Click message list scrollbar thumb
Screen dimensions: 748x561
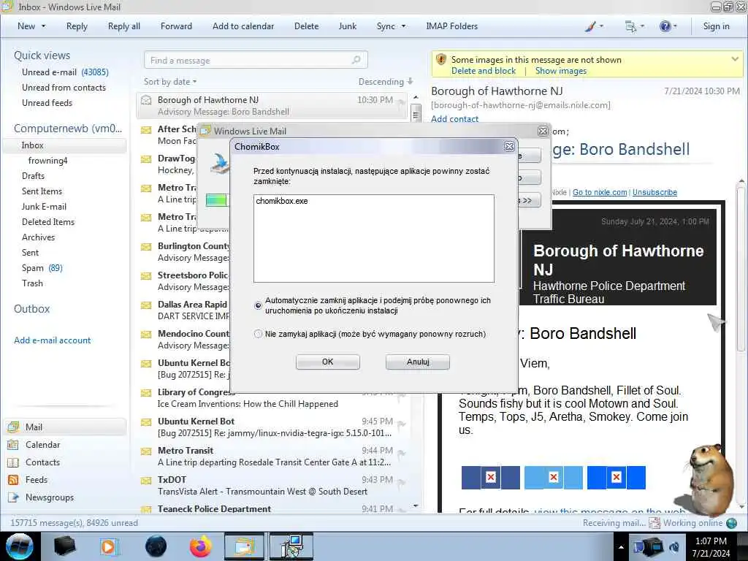coord(416,115)
